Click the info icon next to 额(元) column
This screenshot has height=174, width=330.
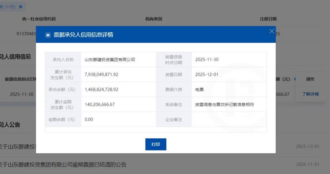pyautogui.click(x=295, y=79)
